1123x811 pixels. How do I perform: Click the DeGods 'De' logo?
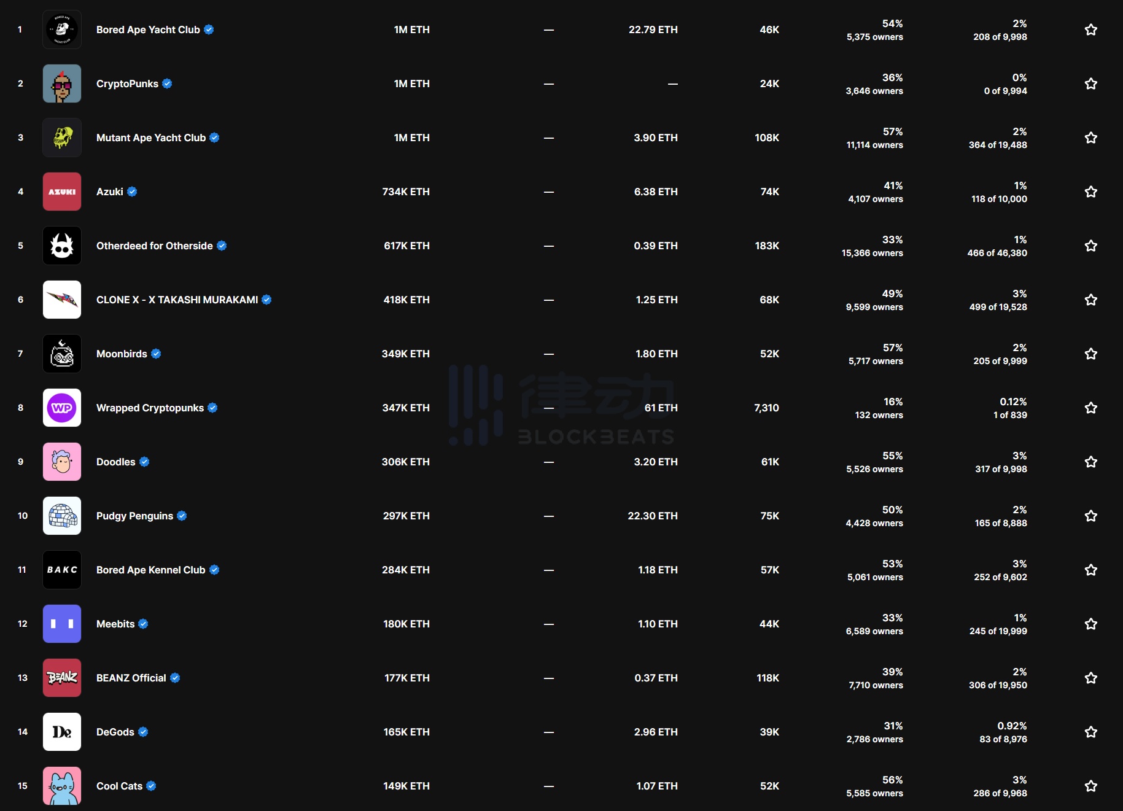(62, 732)
